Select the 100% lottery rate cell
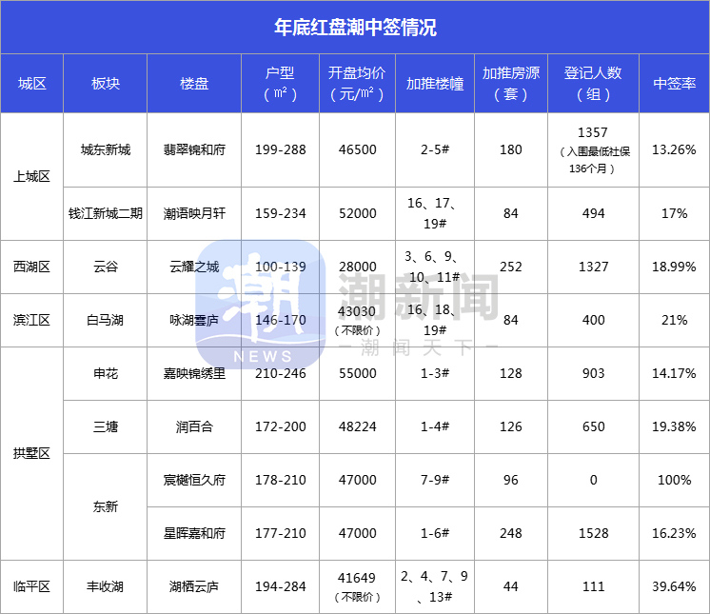The image size is (710, 614). [674, 480]
